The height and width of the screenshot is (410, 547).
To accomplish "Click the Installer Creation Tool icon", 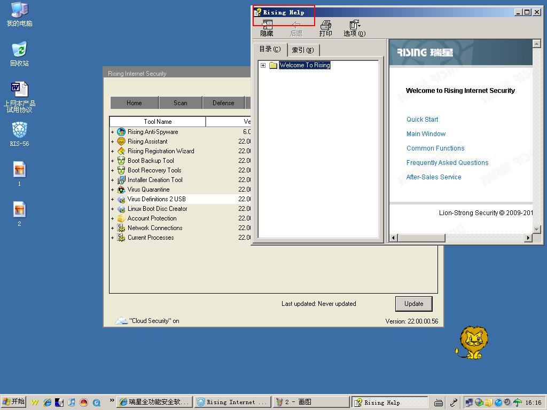I will (121, 180).
